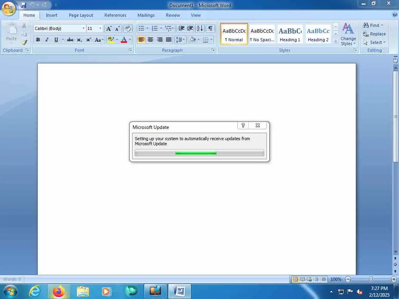
Task: Click Multilevel List icon
Action: (168, 28)
